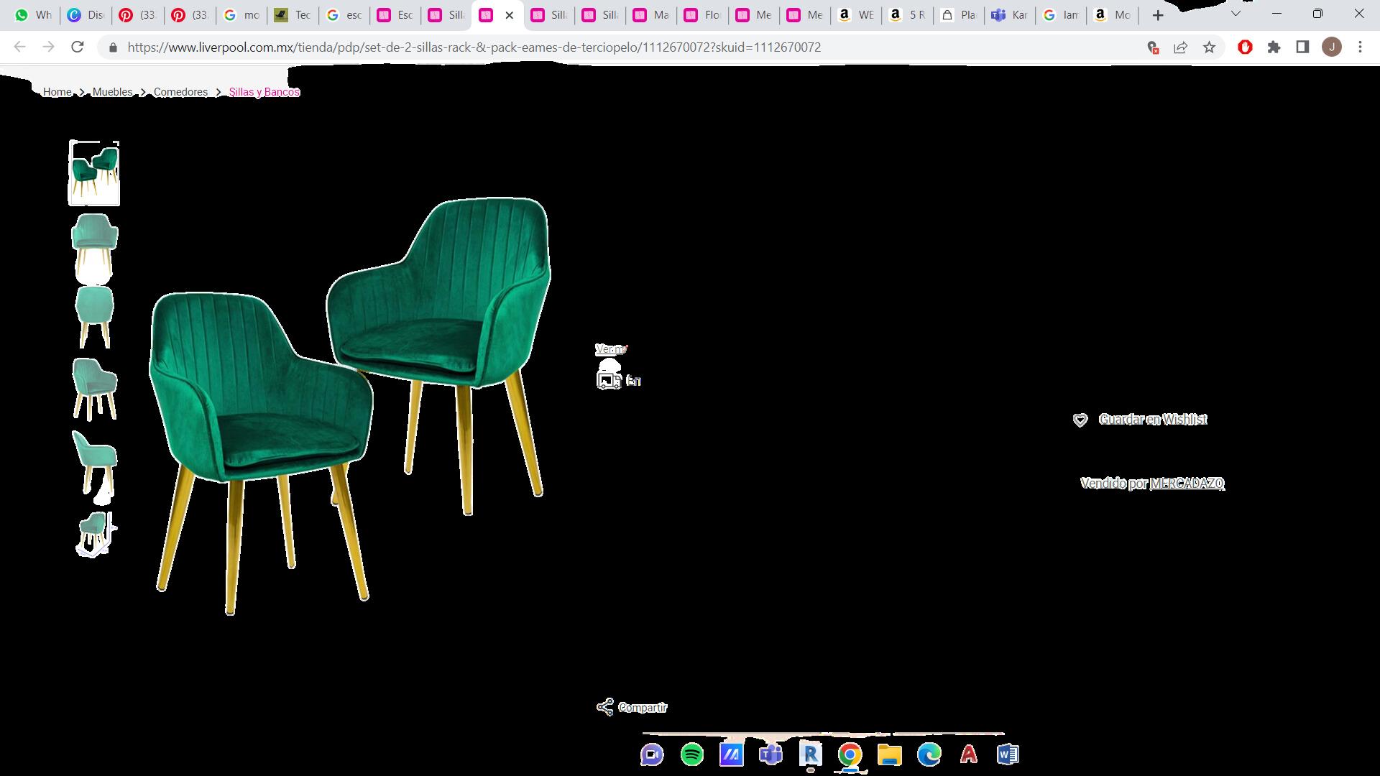Click the MERCADAZO seller link
The width and height of the screenshot is (1380, 776).
[1187, 484]
